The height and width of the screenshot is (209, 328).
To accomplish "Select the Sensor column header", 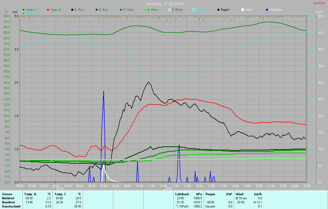I will [x=7, y=194].
